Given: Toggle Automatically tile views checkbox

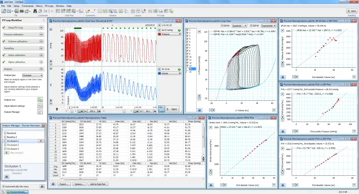Looking at the screenshot, I should tap(3, 187).
